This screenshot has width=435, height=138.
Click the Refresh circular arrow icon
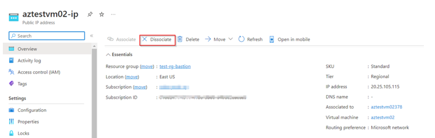(242, 39)
